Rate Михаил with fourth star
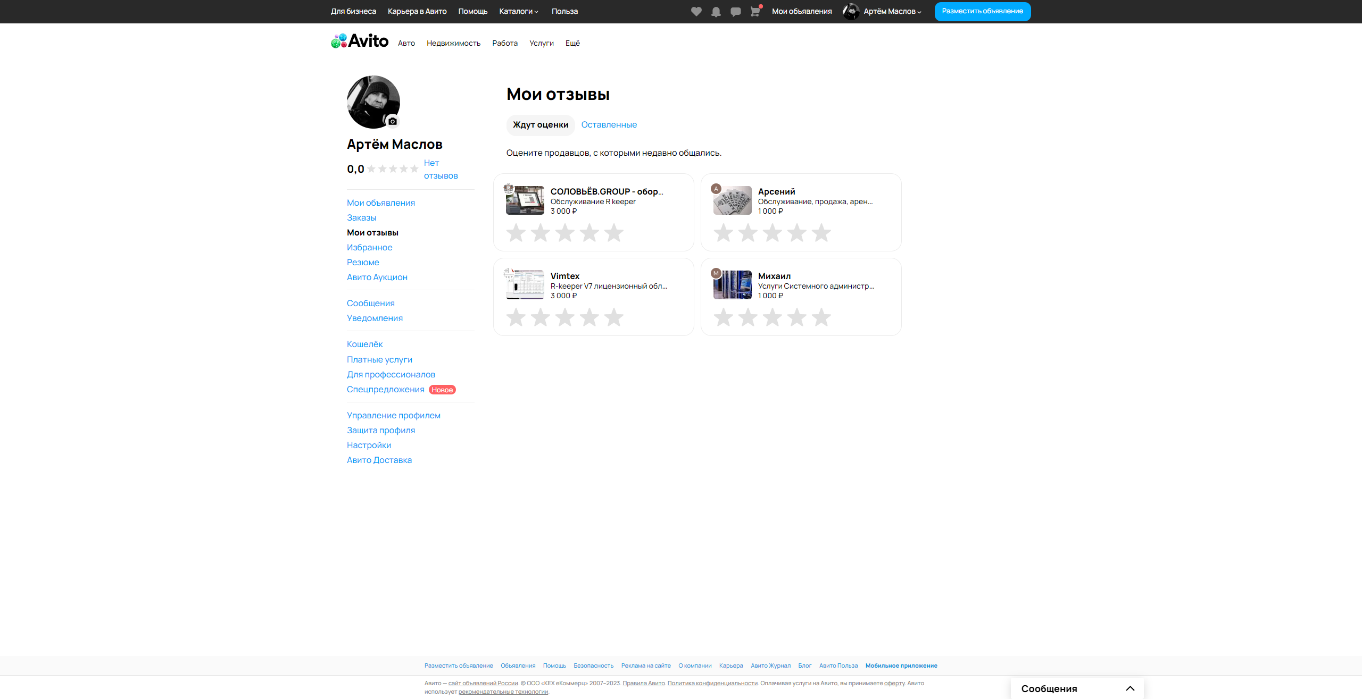Image resolution: width=1362 pixels, height=699 pixels. [796, 317]
